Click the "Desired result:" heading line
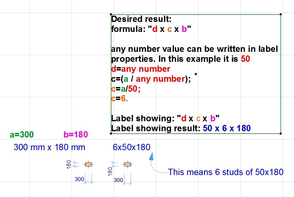This screenshot has height=197, width=294. click(x=142, y=19)
